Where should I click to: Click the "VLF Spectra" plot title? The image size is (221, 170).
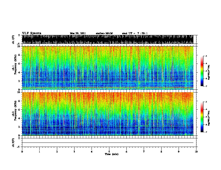tap(32, 33)
